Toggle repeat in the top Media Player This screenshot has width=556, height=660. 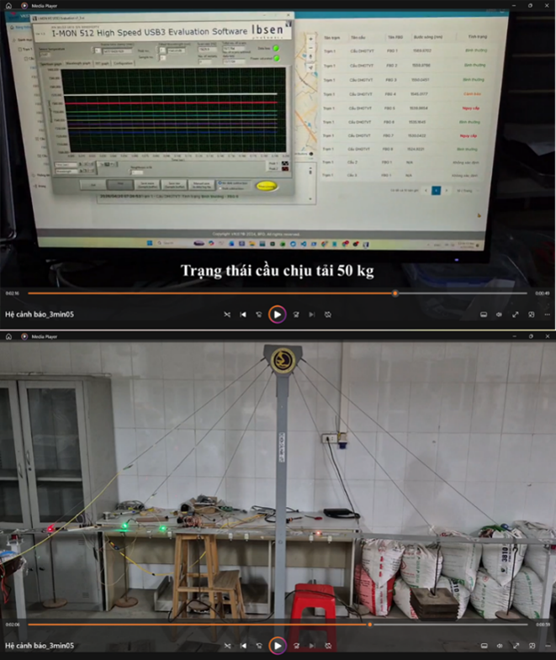[x=328, y=314]
